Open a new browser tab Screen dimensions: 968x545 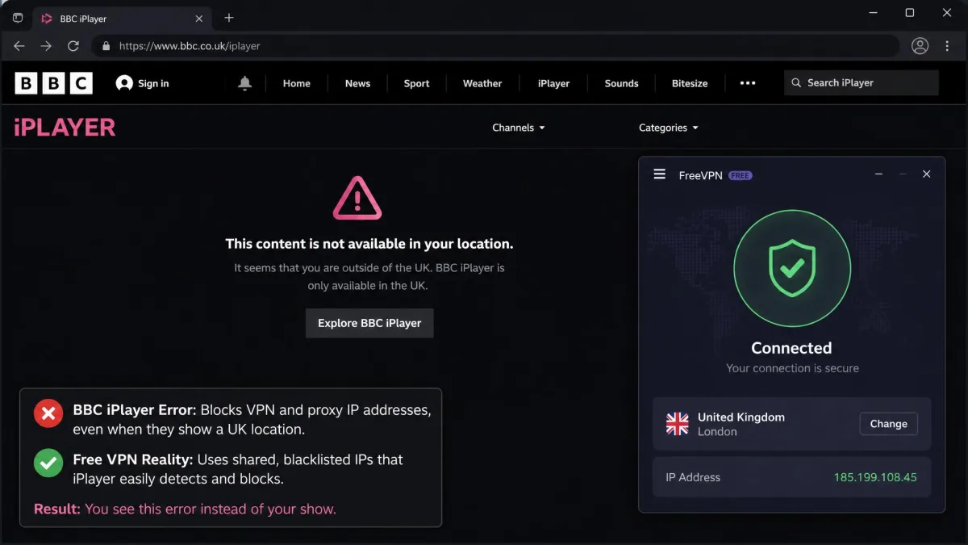(x=229, y=18)
